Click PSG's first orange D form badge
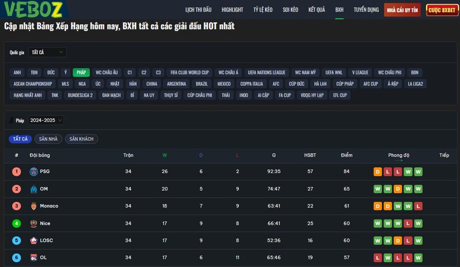 click(378, 171)
